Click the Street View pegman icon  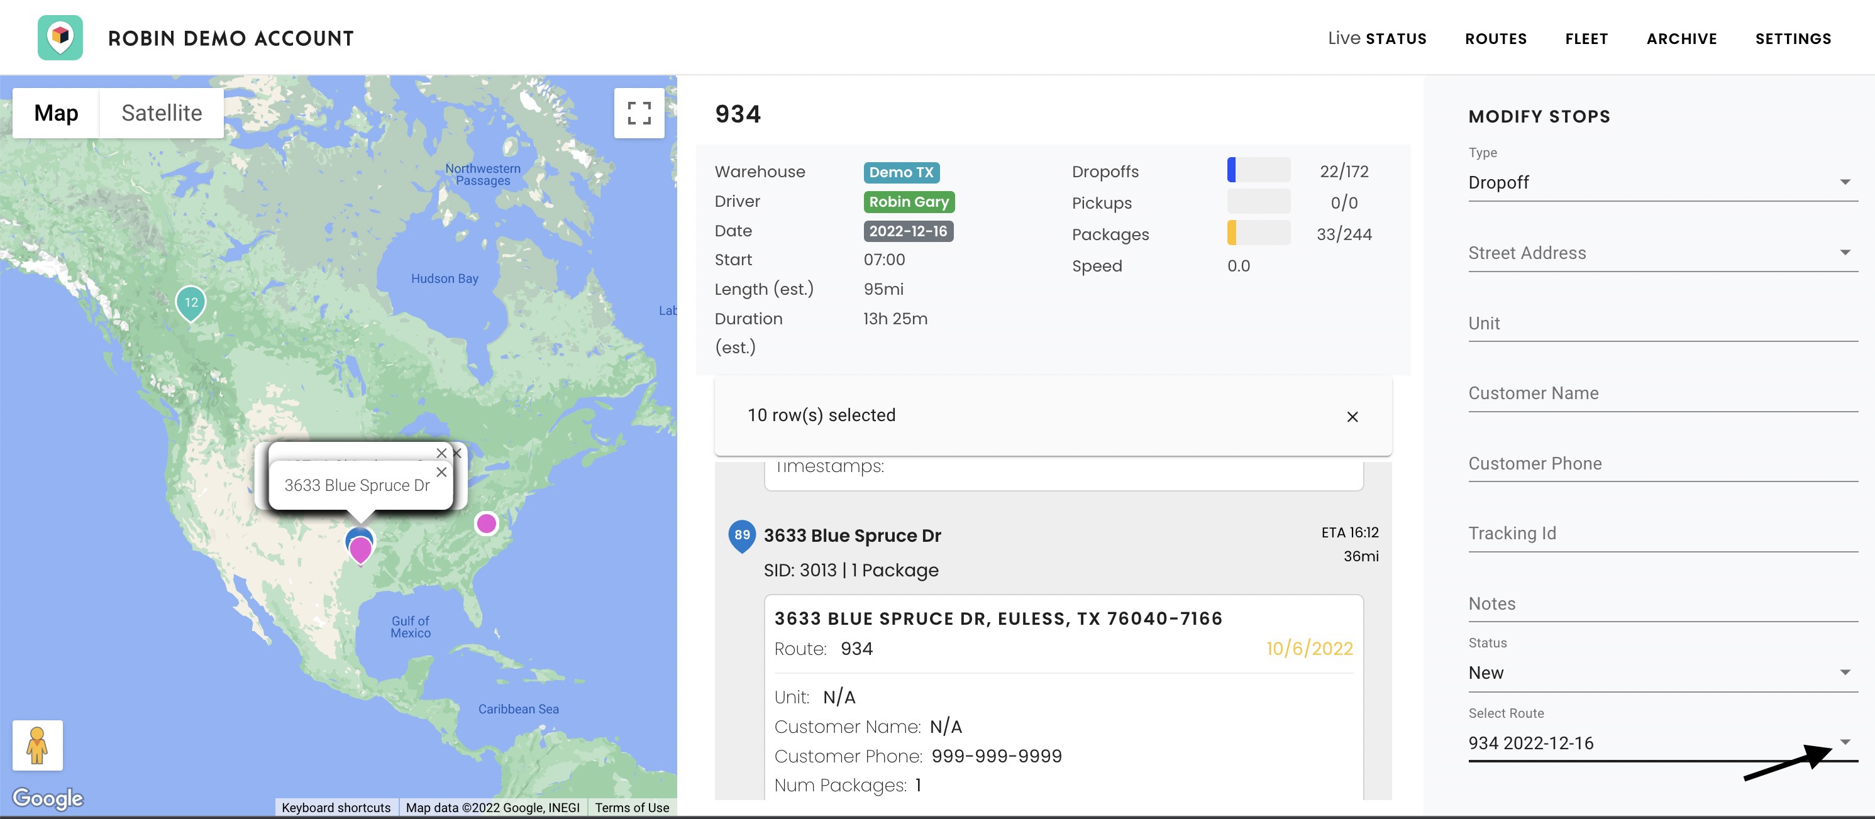tap(37, 745)
